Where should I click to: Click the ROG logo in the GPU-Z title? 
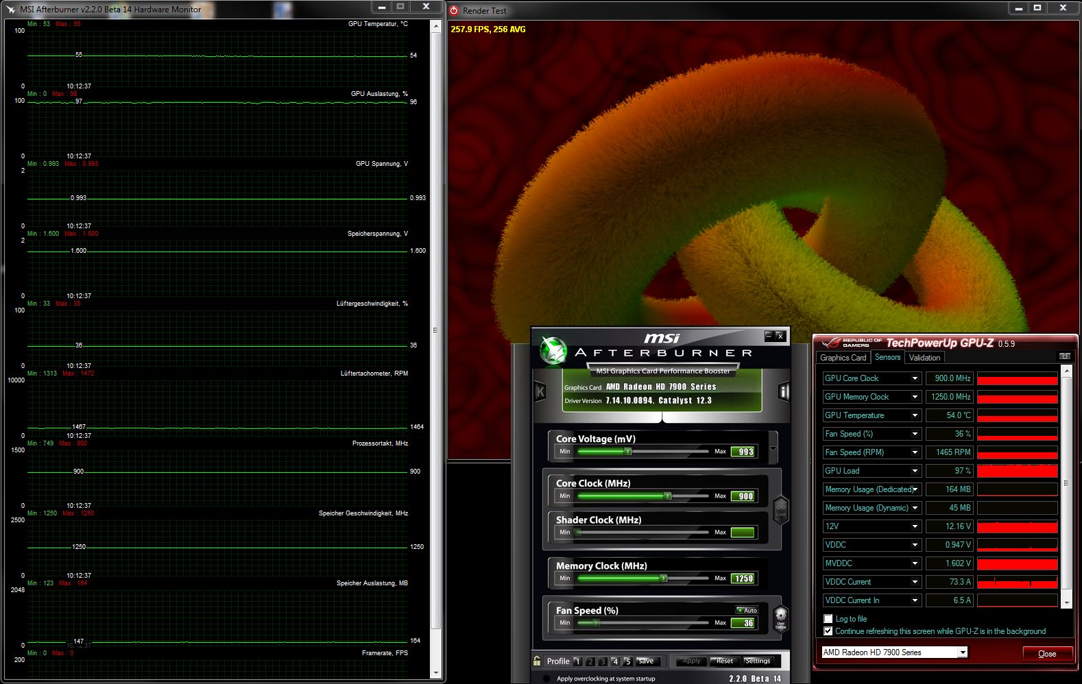830,343
